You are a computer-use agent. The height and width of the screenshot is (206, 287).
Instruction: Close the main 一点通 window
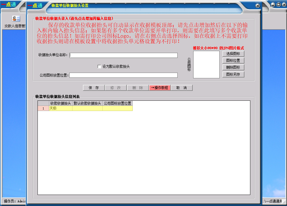[284, 5]
